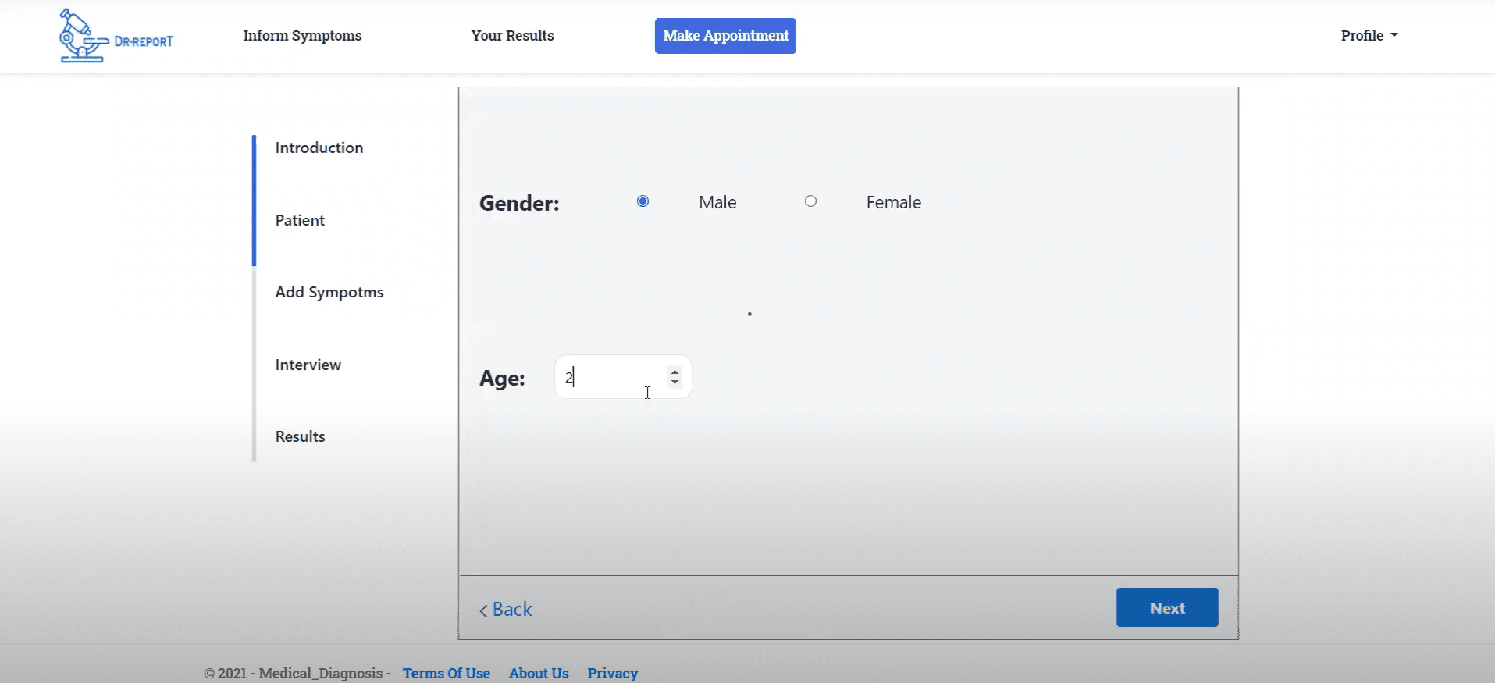Decrease age using the down arrow

(x=675, y=382)
